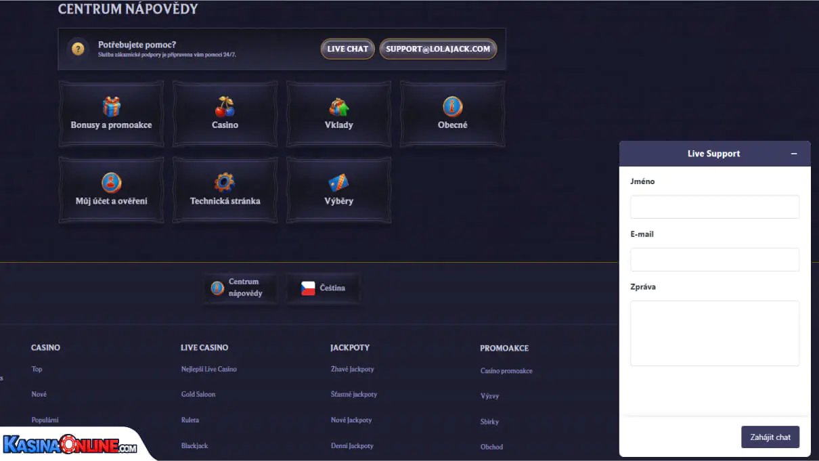Click the Obecné info icon
819x461 pixels.
(x=452, y=106)
